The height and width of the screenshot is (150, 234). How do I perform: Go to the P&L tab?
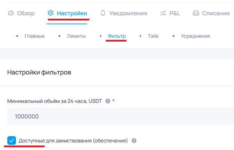point(174,13)
